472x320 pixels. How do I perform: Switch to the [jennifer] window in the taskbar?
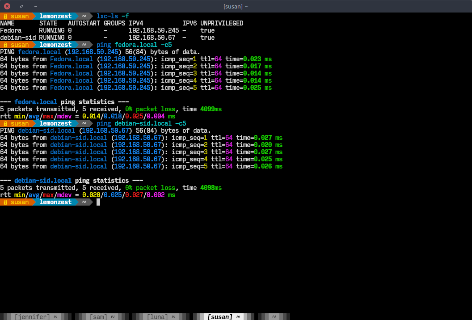(31, 317)
